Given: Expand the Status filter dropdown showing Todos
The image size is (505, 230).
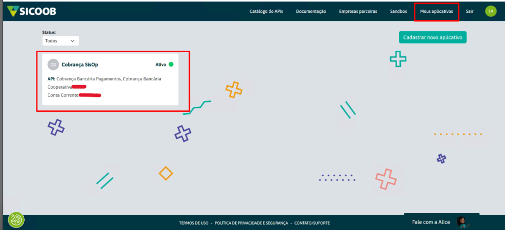Looking at the screenshot, I should point(60,41).
